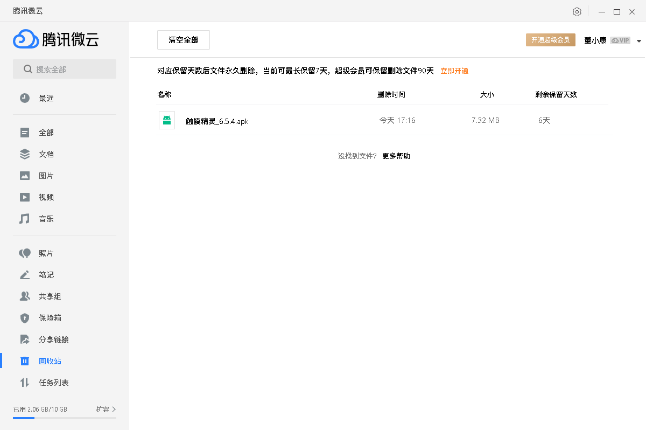Viewport: 646px width, 430px height.
Task: Click the 立即开通 link
Action: [454, 71]
